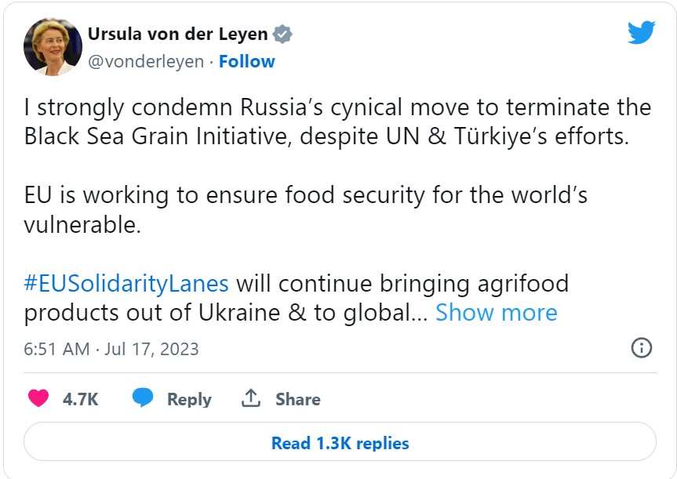Open the Ursula von der Leyen display name
The height and width of the screenshot is (479, 677).
point(177,34)
